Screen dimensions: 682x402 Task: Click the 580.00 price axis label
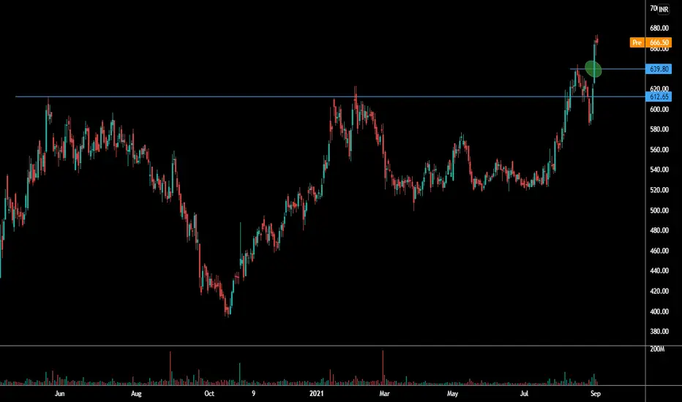(659, 129)
